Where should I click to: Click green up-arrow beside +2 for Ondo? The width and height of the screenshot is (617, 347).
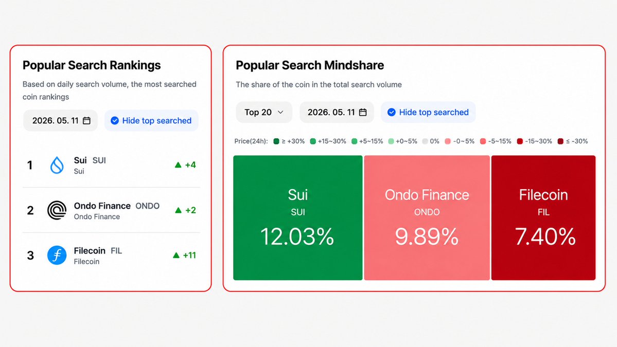click(x=178, y=210)
